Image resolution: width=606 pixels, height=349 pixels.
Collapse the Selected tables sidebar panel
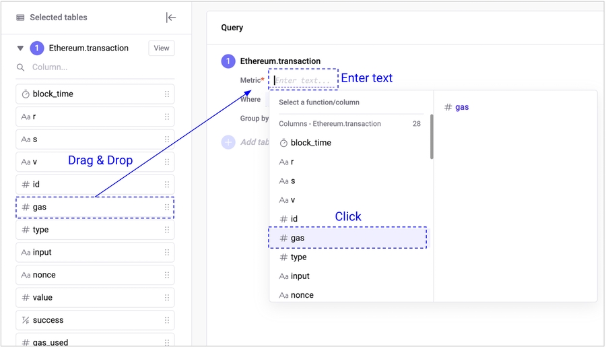point(171,18)
